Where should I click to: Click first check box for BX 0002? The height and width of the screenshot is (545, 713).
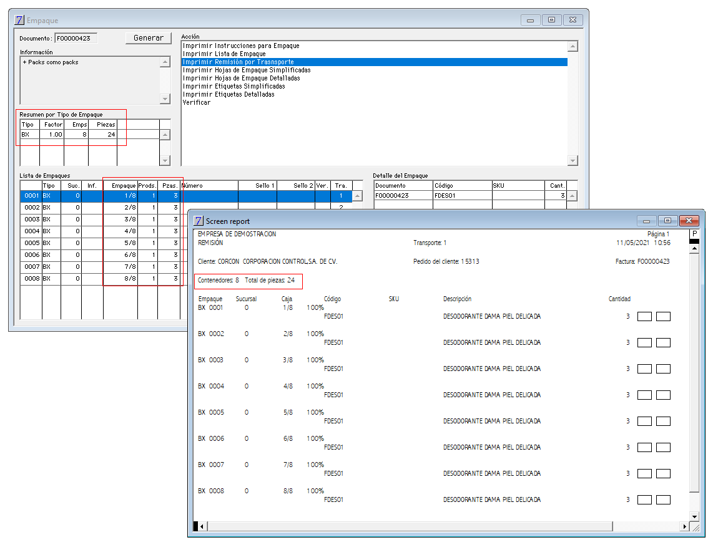pyautogui.click(x=644, y=343)
